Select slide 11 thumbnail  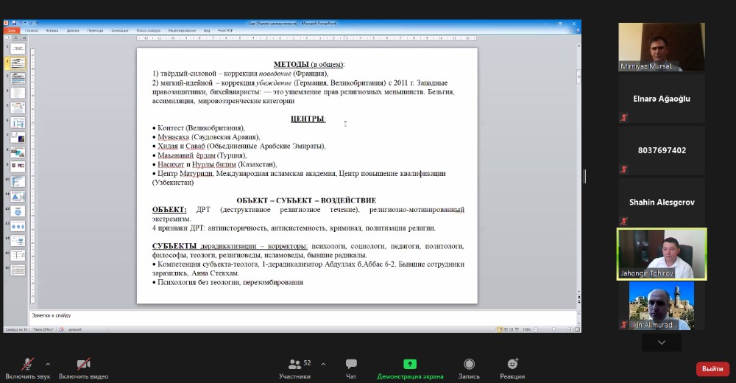pos(18,196)
